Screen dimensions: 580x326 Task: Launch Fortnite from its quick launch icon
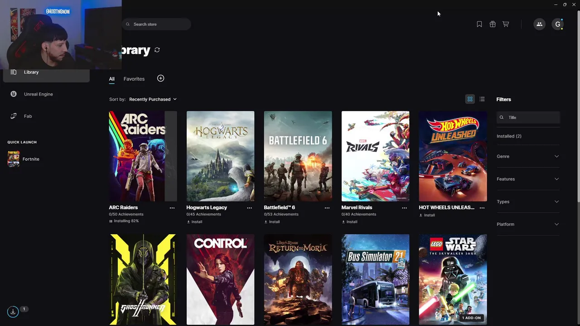pyautogui.click(x=14, y=159)
